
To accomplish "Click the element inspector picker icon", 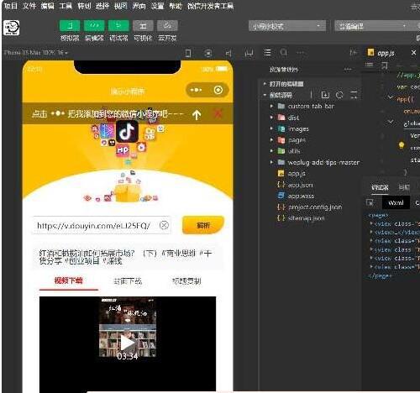I will [370, 202].
